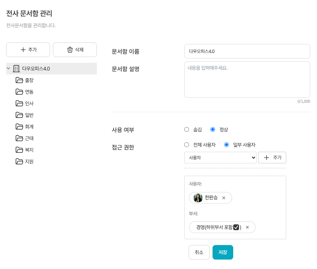Select the 인사 folder in tree
Screen dimensions: 317x269
29,103
